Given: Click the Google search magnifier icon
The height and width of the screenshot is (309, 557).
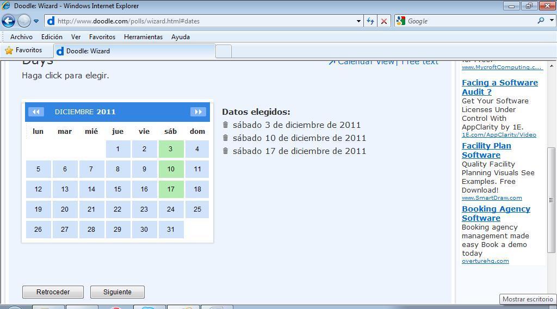Looking at the screenshot, I should point(541,21).
